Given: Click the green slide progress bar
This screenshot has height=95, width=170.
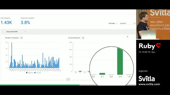Looking at the screenshot, I should 40,85.
